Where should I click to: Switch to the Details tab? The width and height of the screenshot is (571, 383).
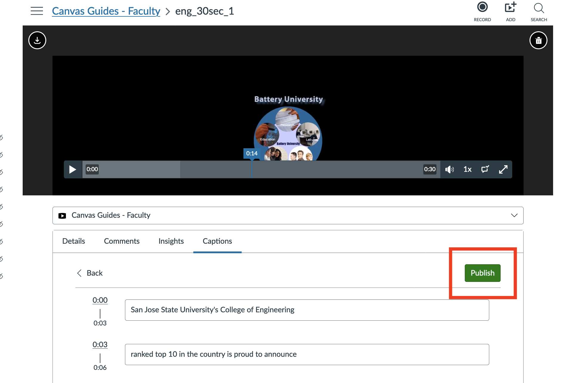click(x=74, y=241)
